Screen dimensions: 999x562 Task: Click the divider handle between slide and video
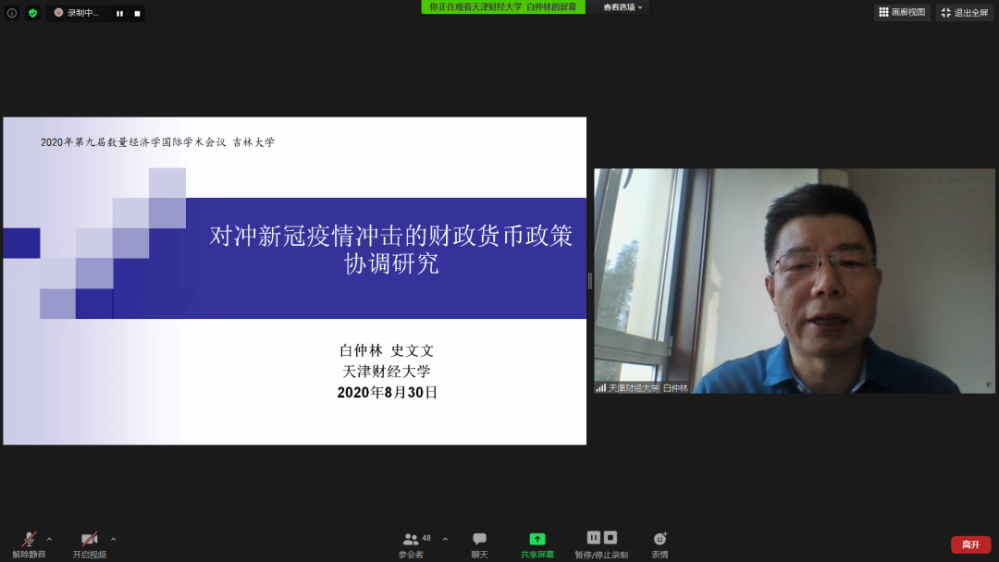[590, 281]
